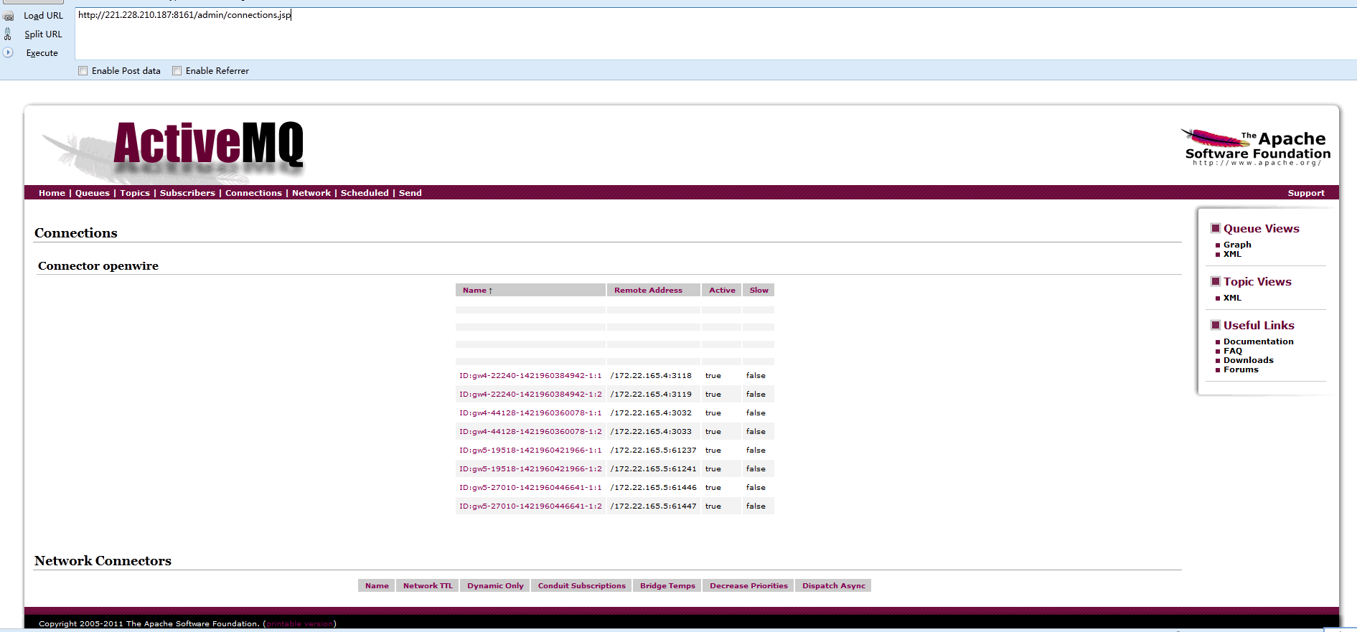Open Queue Views Graph link

[x=1237, y=245]
